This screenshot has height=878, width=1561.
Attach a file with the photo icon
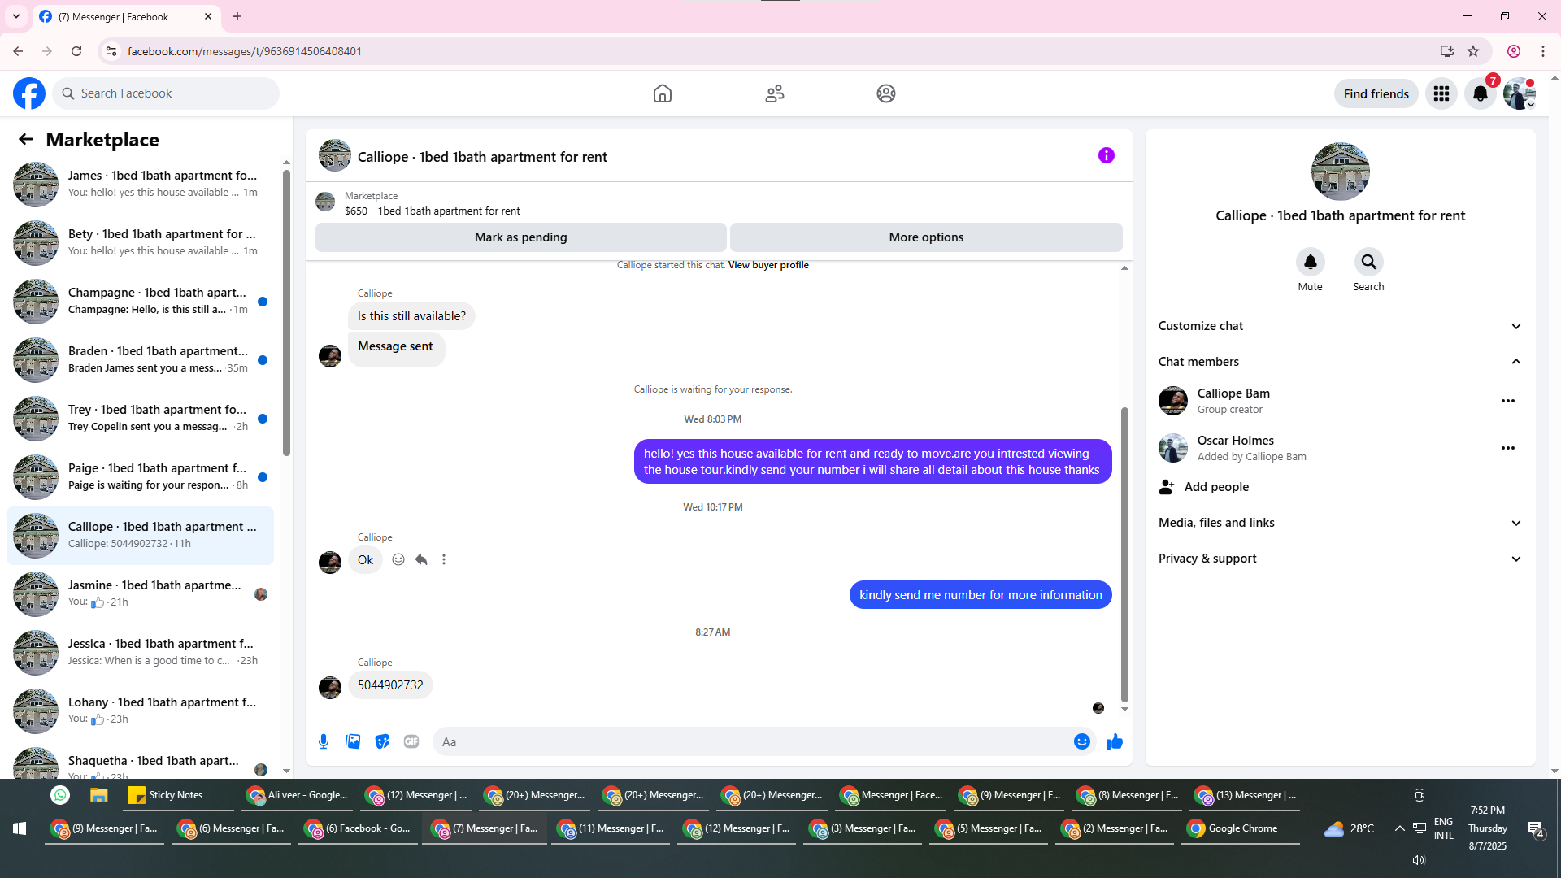(353, 741)
